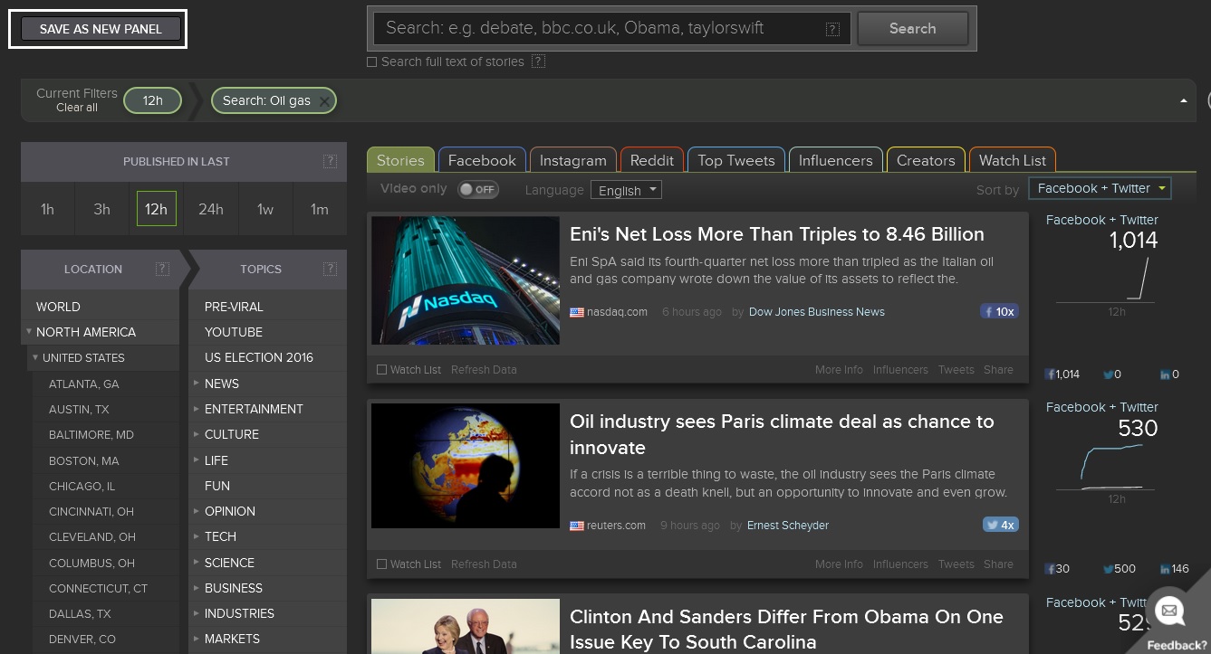This screenshot has width=1211, height=654.
Task: Switch to the Reddit tab
Action: pyautogui.click(x=651, y=160)
